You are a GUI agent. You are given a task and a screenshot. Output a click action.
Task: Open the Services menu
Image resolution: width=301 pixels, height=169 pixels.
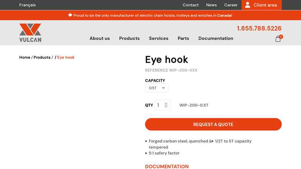point(159,38)
